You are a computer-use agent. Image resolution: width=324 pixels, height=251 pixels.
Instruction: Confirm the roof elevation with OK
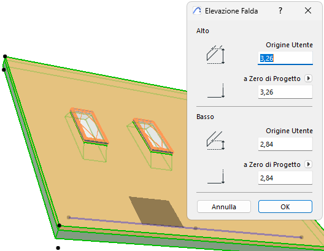tap(285, 207)
